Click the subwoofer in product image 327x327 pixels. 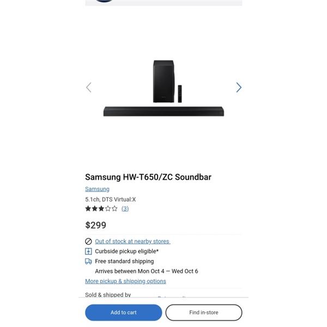[163, 81]
